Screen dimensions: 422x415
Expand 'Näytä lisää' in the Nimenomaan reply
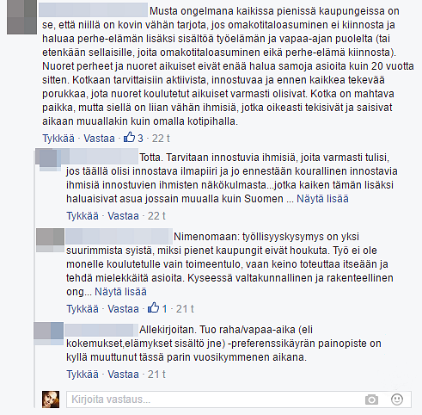point(120,292)
